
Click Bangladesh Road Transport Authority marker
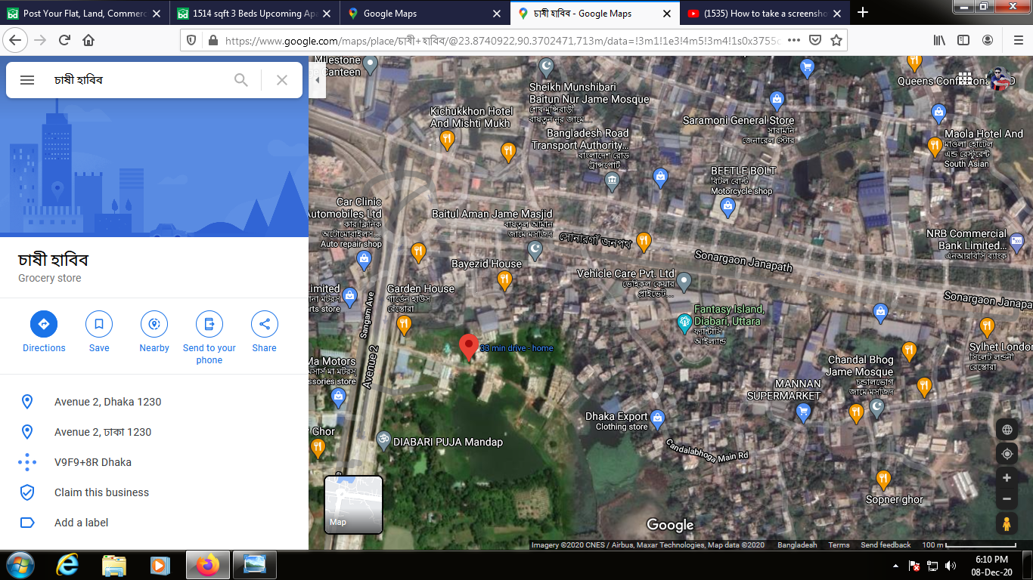tap(612, 181)
